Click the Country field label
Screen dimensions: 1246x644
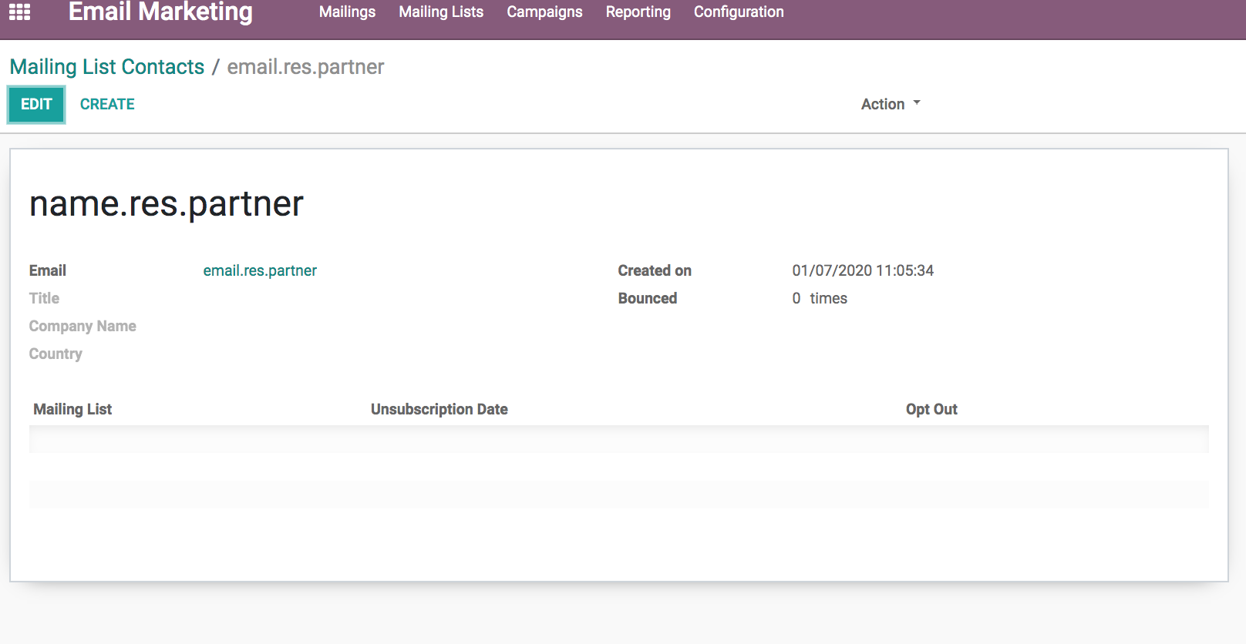(56, 354)
